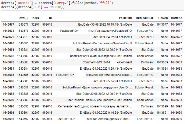
Task: Select the 'ID' column header
Action: coord(51,18)
